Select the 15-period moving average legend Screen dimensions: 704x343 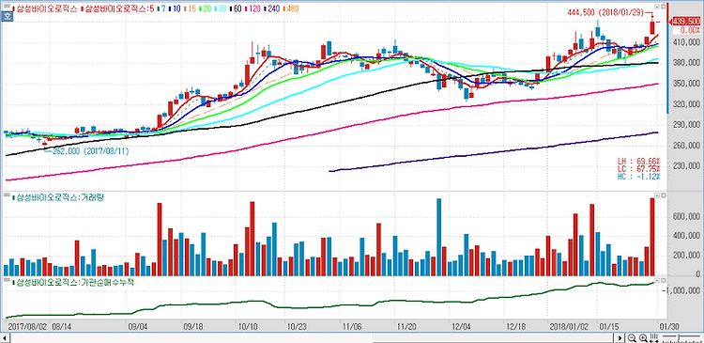click(x=190, y=8)
